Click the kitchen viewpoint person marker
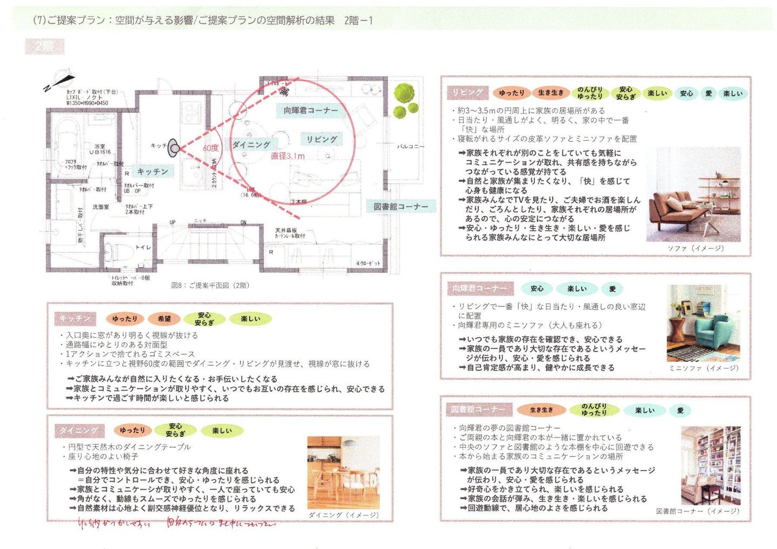This screenshot has width=777, height=549. tap(174, 147)
